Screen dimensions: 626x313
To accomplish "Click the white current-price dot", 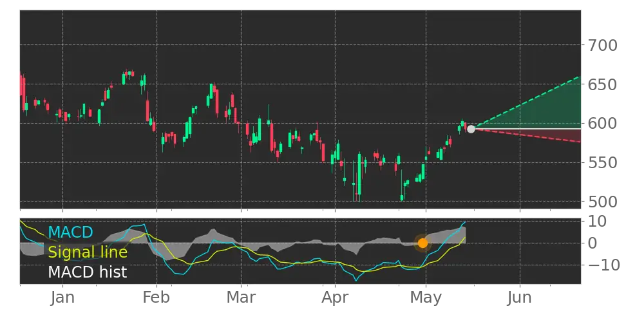I will pos(471,129).
